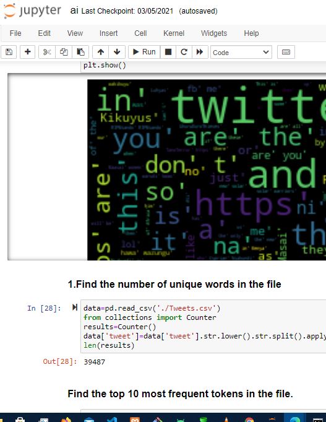Click the Run button
This screenshot has width=326, height=422.
pyautogui.click(x=144, y=52)
